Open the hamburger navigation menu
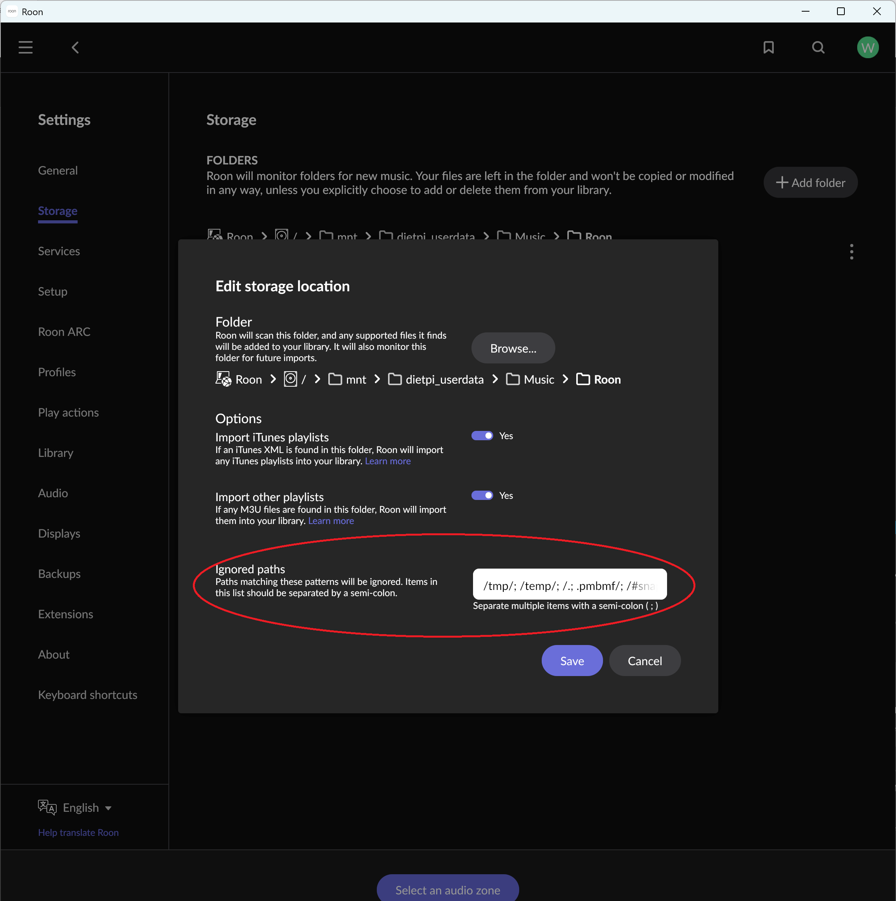This screenshot has width=896, height=901. [x=26, y=47]
